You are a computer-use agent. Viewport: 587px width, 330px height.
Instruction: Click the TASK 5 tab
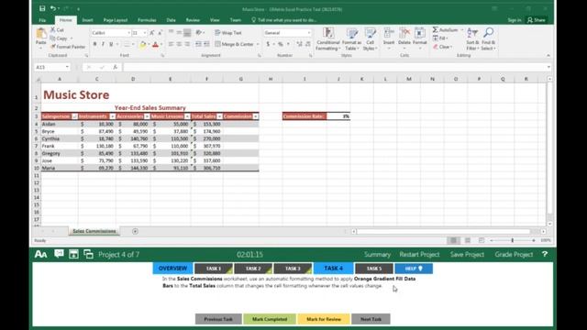coord(374,269)
